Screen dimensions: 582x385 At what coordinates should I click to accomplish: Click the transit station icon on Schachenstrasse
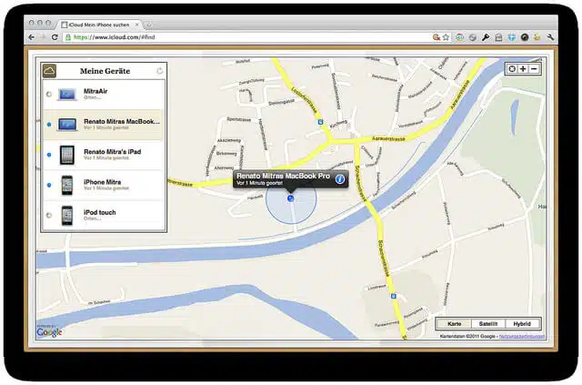tap(394, 296)
